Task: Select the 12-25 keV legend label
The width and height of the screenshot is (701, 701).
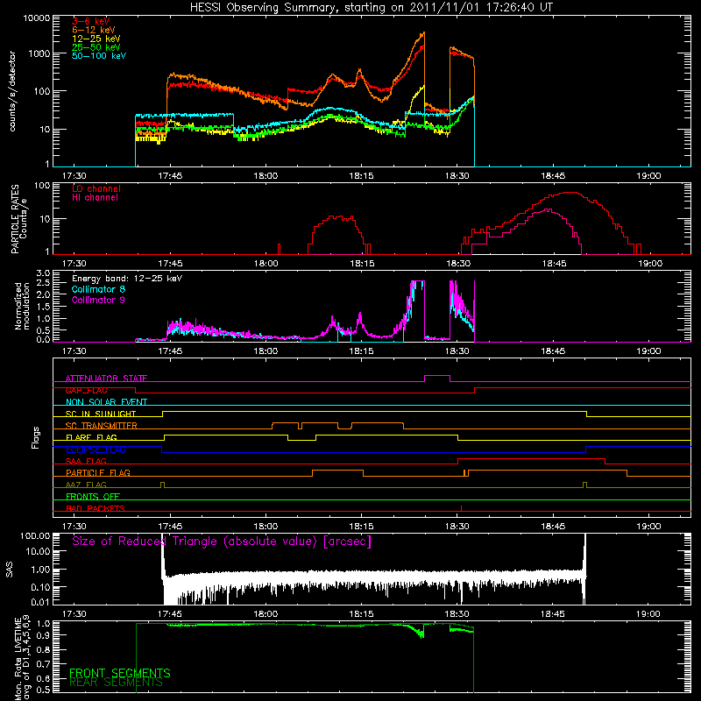Action: (x=96, y=39)
